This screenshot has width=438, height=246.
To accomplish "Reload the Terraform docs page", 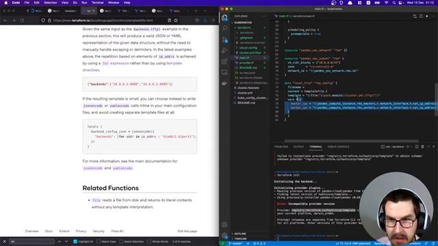I will coord(22,20).
